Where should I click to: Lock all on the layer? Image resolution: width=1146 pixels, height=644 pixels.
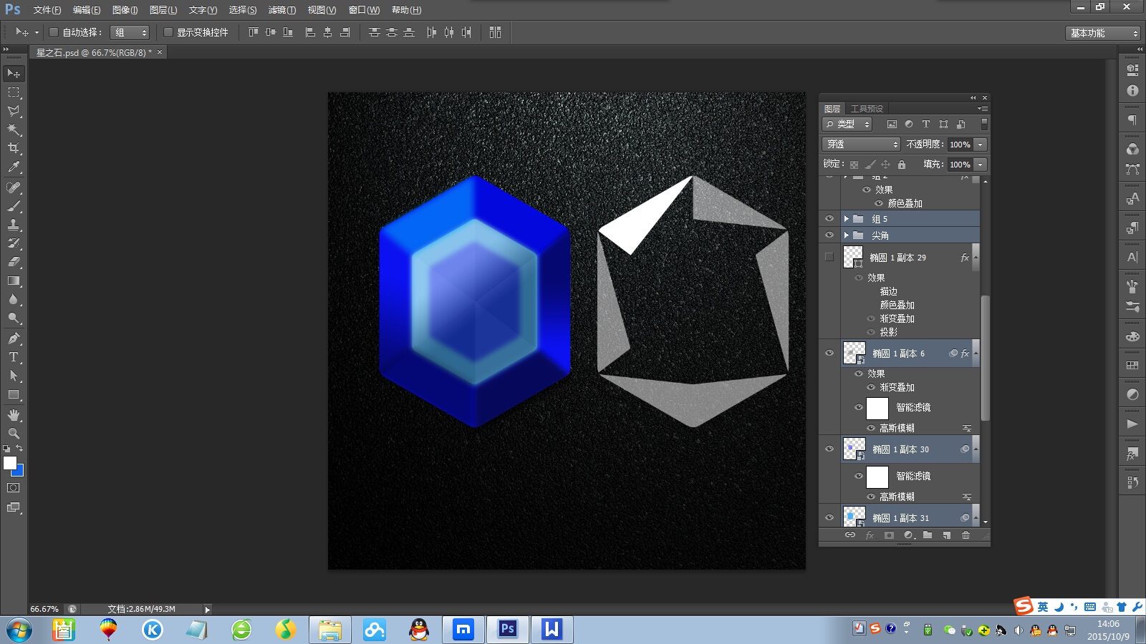(902, 165)
